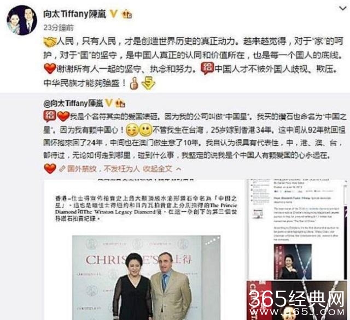Click the verified V badge in reposted header
This screenshot has height=320, width=350.
tap(108, 103)
